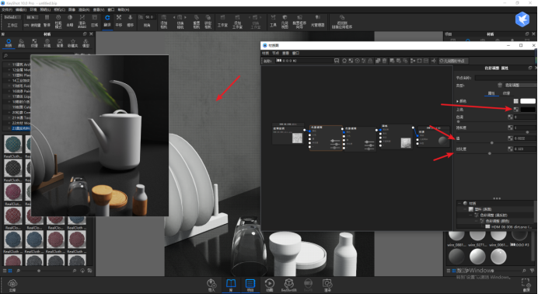Click the black tint color swatch
This screenshot has height=294, width=538.
528,110
